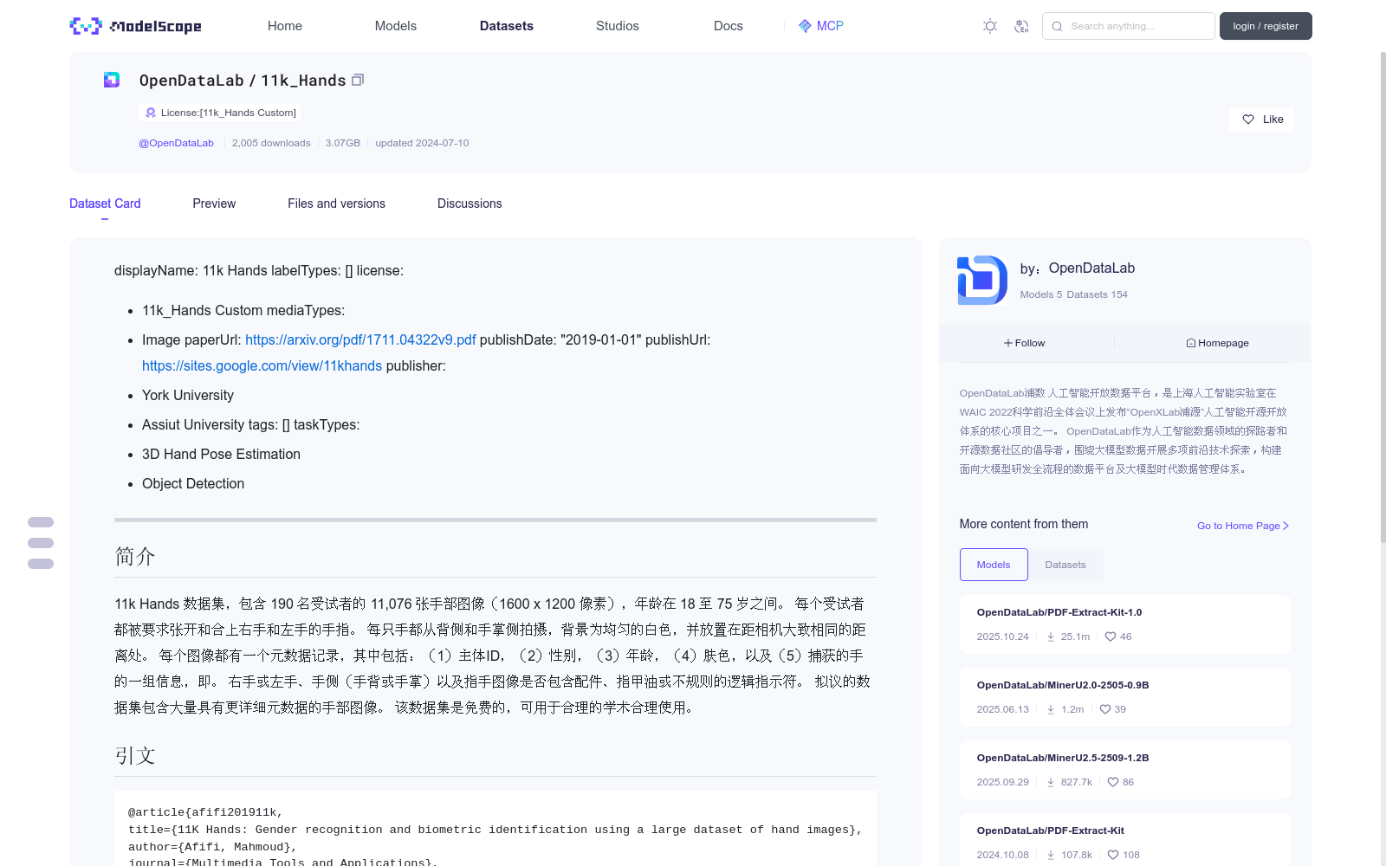Open the floating outline menu on left edge
Screen dimensions: 1386x866
(x=41, y=543)
